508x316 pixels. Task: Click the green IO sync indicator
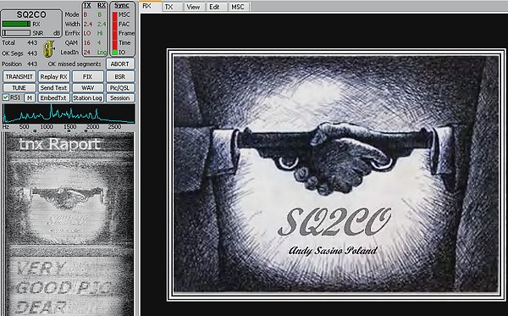[114, 53]
